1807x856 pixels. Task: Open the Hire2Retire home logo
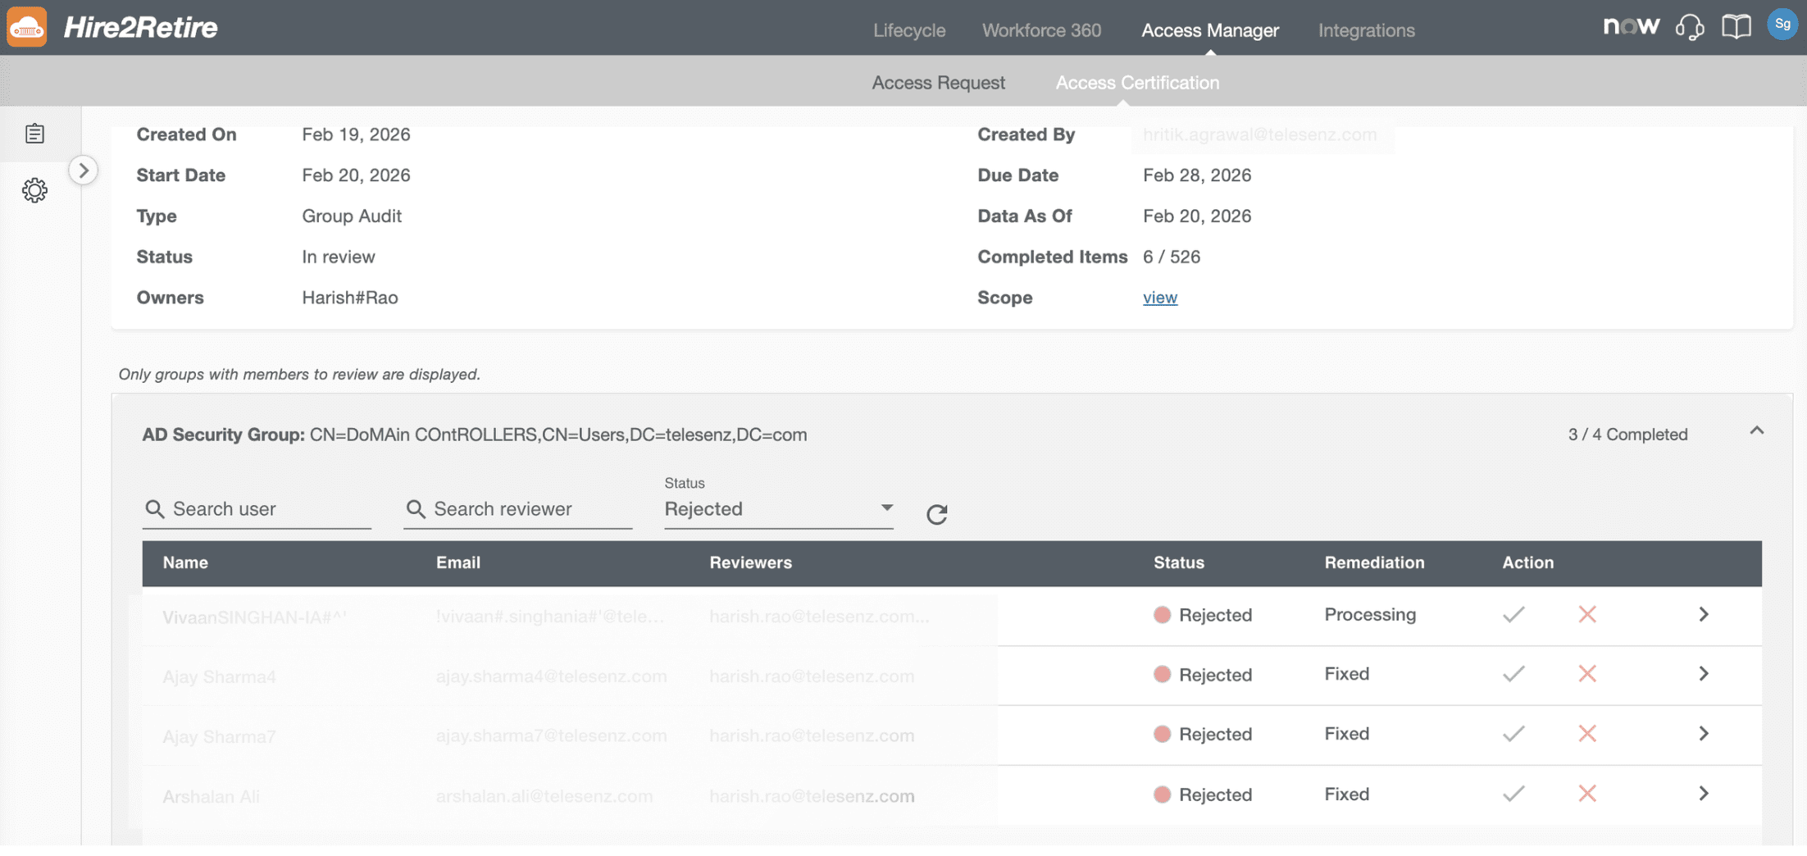click(115, 27)
